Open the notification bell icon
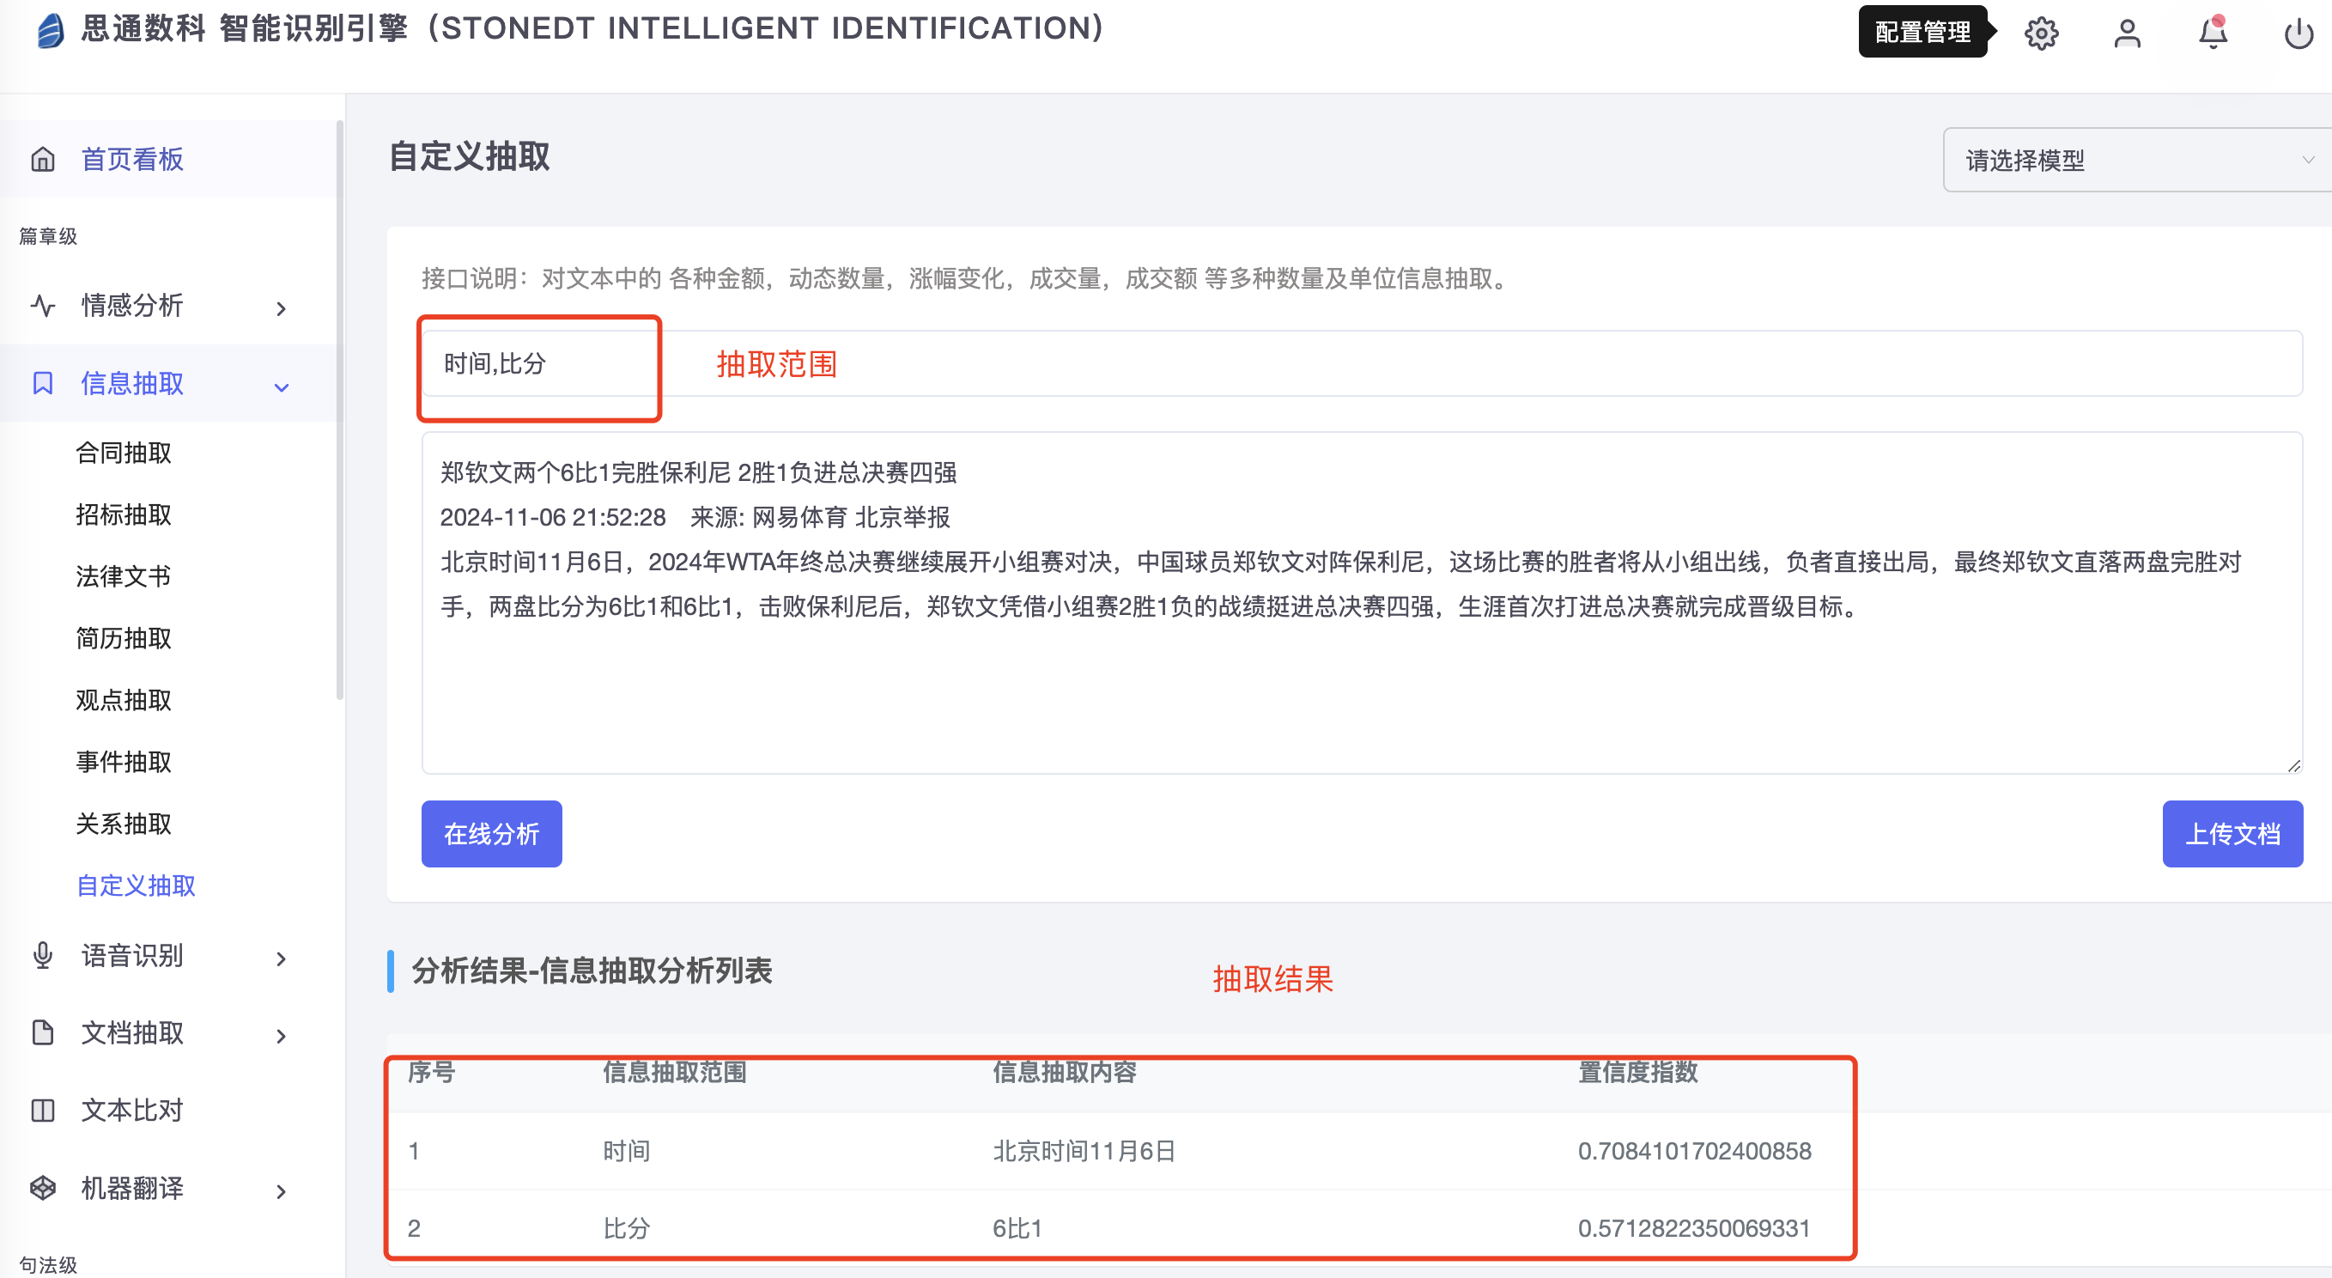Screen dimensions: 2332x1278 (2213, 33)
